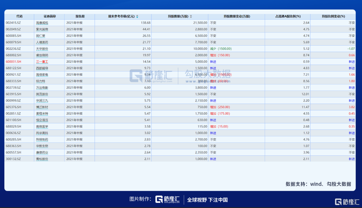Open the 海康威视 stock link
This screenshot has width=362, height=208.
42,23
